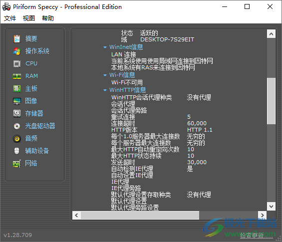
Task: Switch to the 存储器 section
Action: [34, 113]
